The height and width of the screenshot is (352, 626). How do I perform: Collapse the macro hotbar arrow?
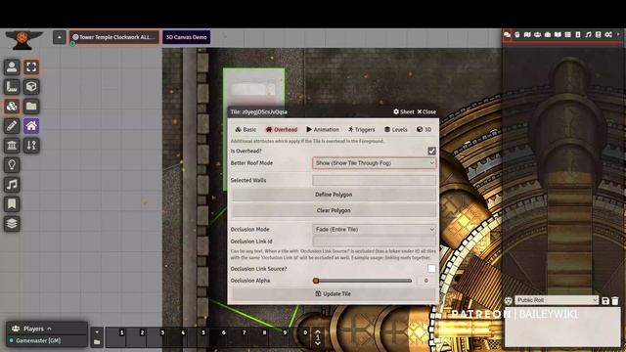click(97, 331)
